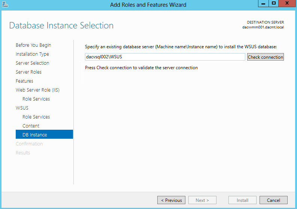297x209 pixels.
Task: Select Role Services under WSUS
Action: coord(36,117)
